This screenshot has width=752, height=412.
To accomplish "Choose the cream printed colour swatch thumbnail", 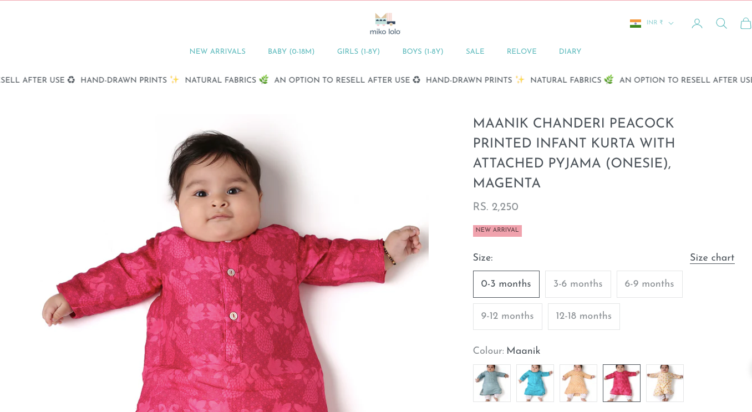I will 665,383.
